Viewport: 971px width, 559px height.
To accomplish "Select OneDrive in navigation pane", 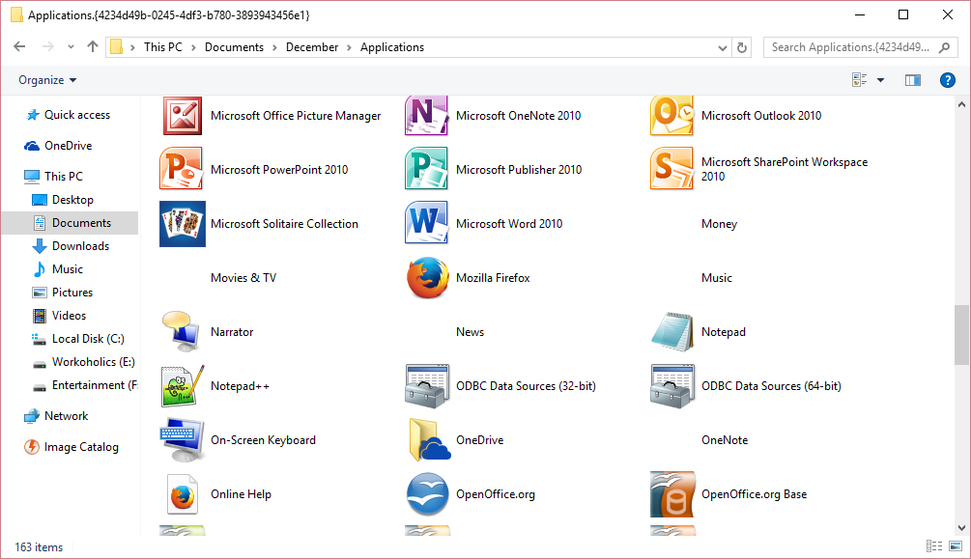I will point(70,146).
